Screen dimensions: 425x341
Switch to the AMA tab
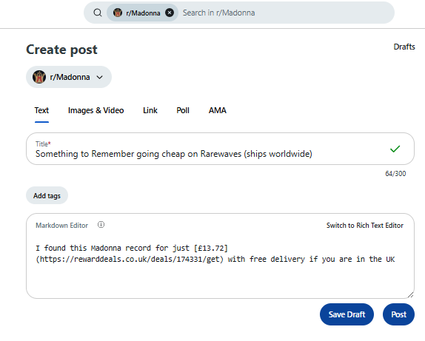tap(218, 110)
